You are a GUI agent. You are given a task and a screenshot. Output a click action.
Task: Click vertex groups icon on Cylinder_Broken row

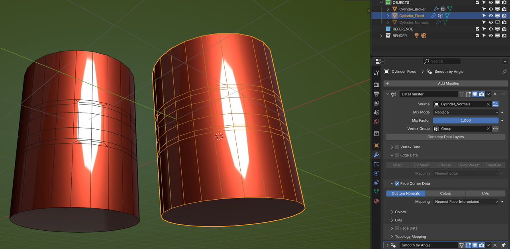pos(443,9)
